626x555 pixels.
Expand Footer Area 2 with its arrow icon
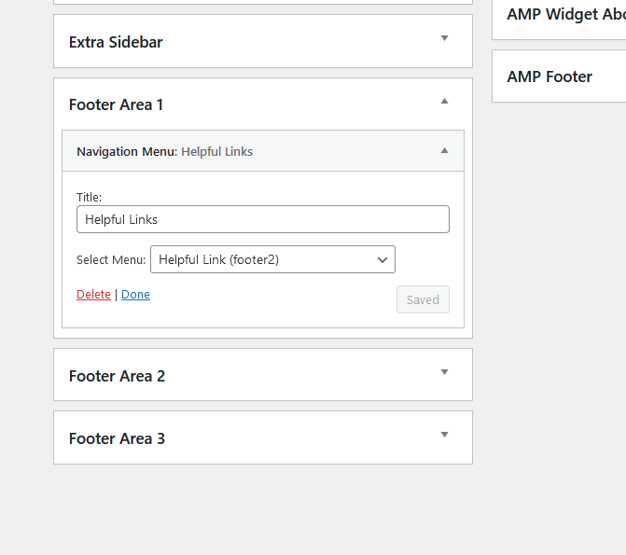tap(444, 372)
